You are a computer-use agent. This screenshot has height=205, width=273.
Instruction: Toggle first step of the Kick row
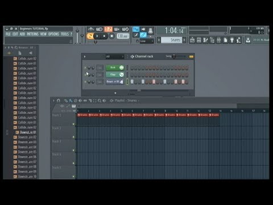pyautogui.click(x=132, y=68)
